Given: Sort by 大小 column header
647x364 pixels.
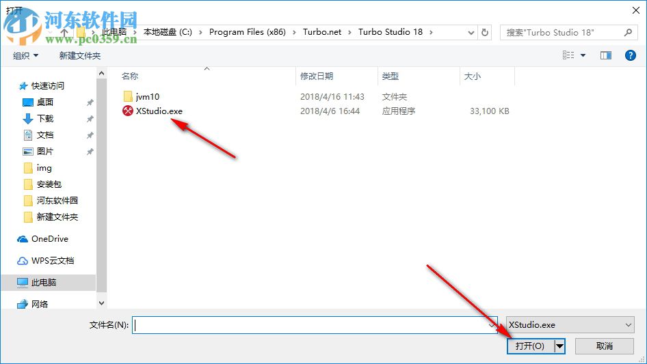Looking at the screenshot, I should (x=472, y=76).
